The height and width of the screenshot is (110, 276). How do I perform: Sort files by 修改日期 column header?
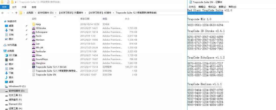point(85,19)
